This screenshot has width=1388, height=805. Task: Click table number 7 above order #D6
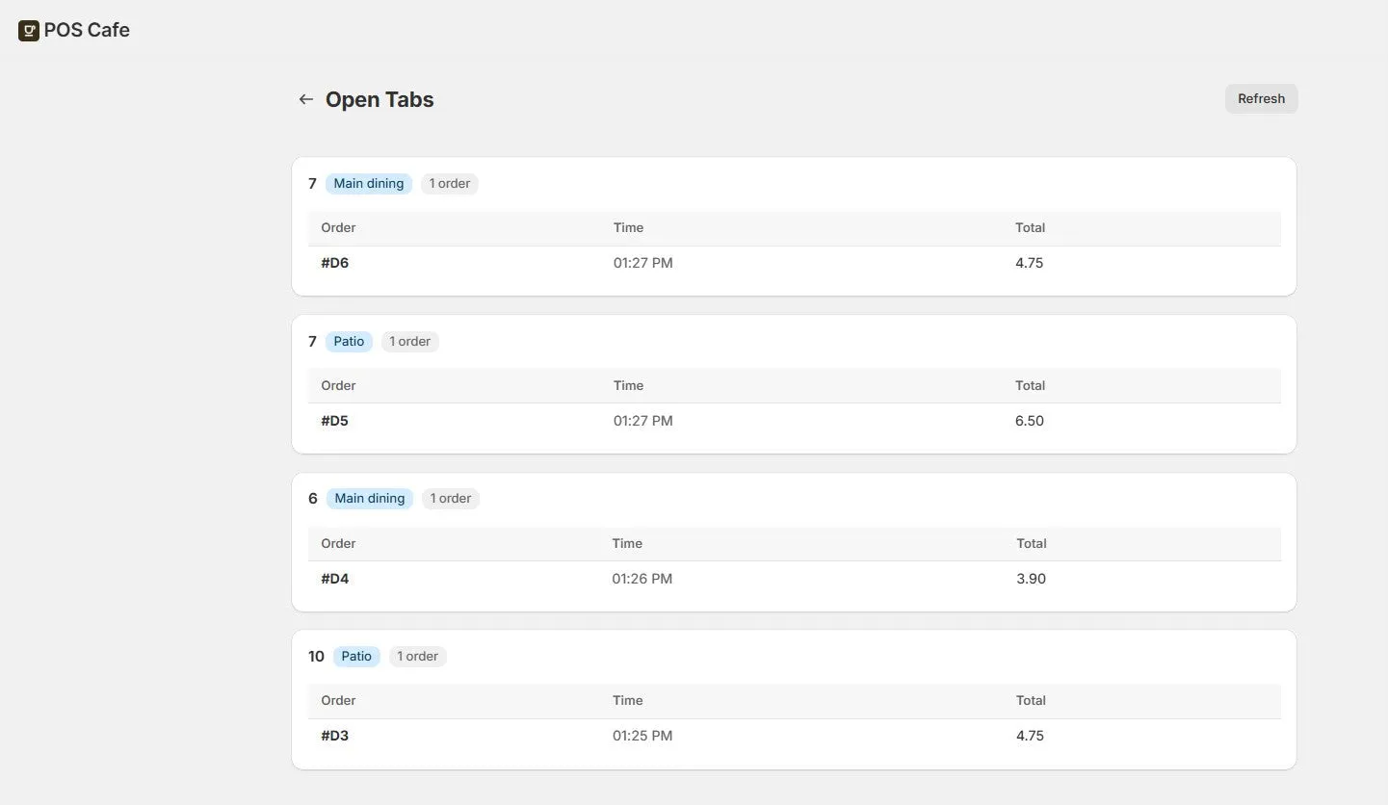point(312,183)
